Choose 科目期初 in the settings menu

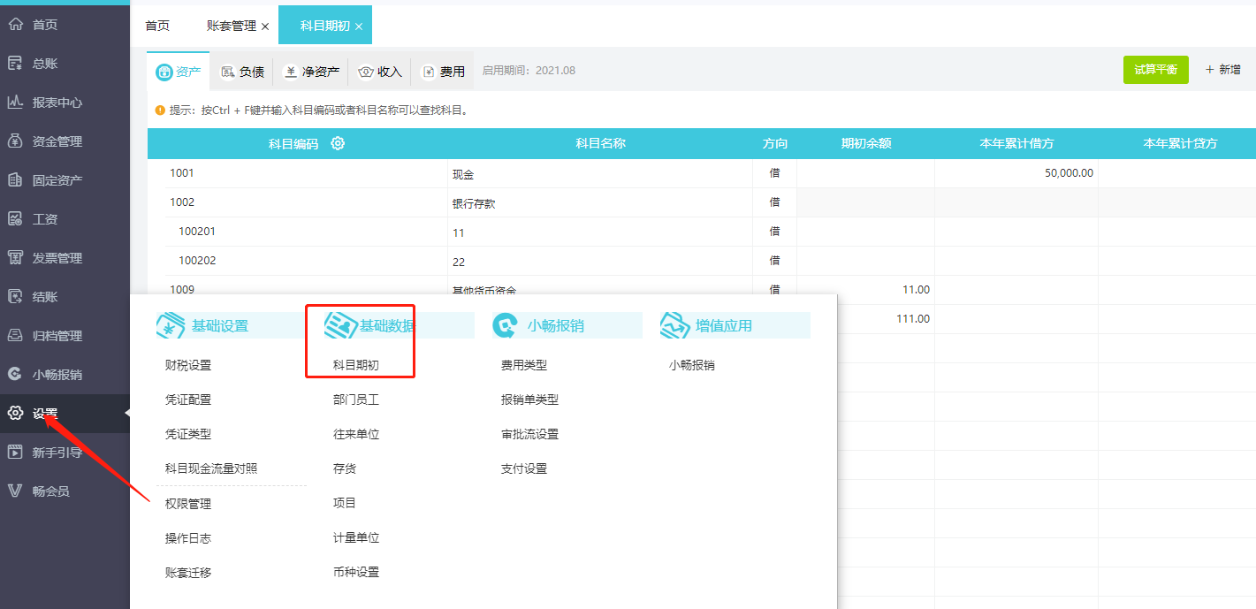tap(356, 365)
